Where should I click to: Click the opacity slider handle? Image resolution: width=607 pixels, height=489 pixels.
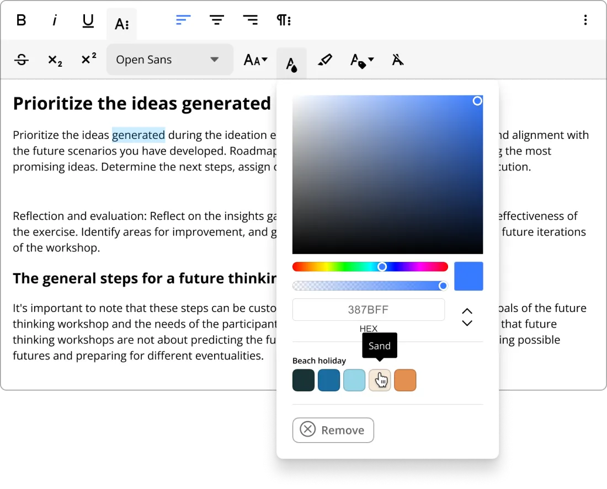(443, 286)
